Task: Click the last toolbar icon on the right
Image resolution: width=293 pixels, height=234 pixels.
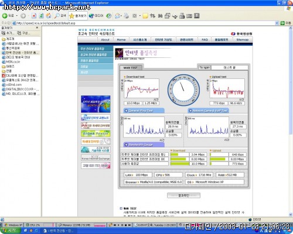Action: (x=197, y=16)
